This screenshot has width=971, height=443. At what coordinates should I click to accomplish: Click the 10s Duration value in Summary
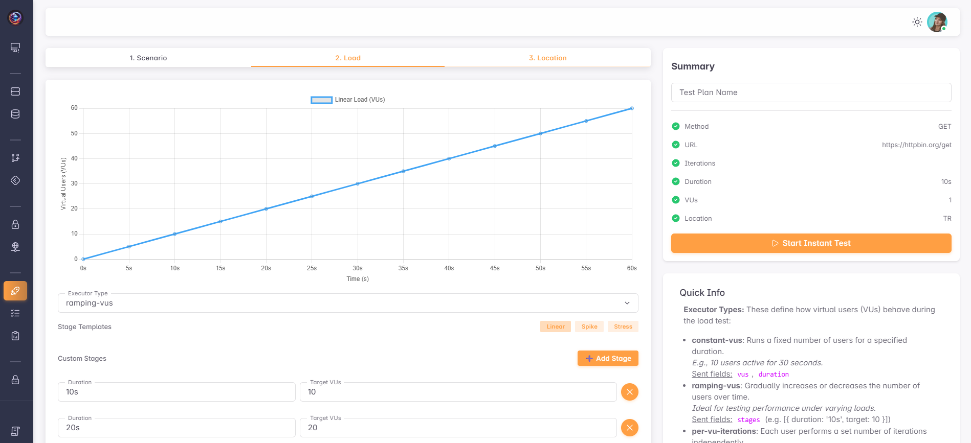[946, 181]
